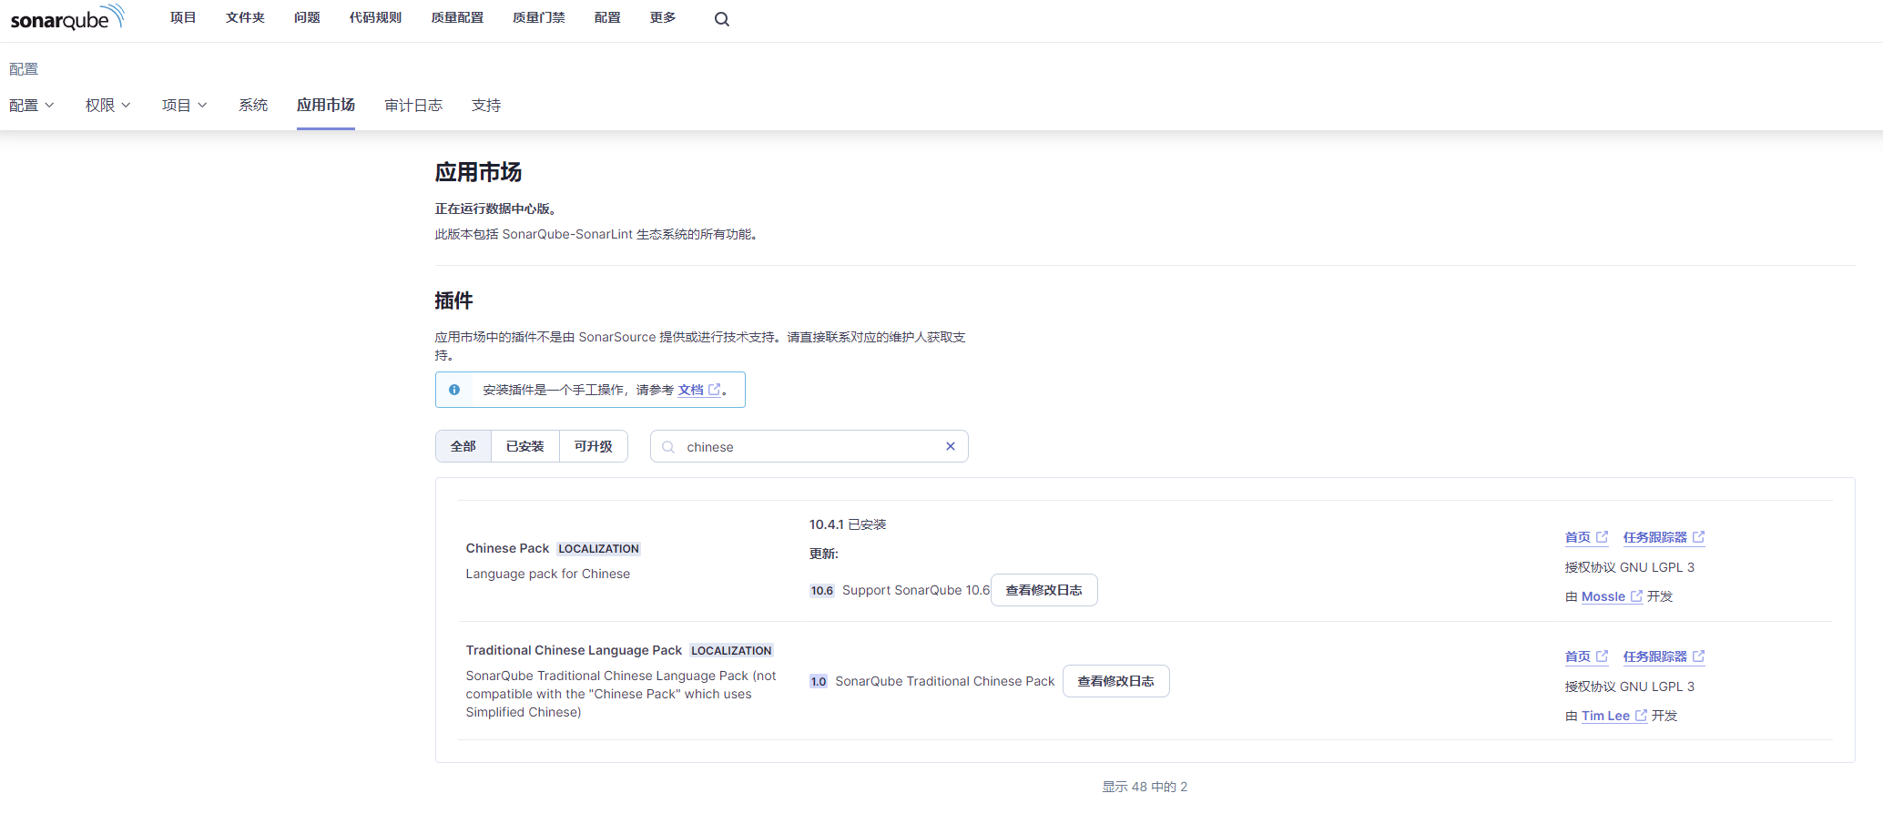Click the SonarQube logo
1883x834 pixels.
point(66,18)
